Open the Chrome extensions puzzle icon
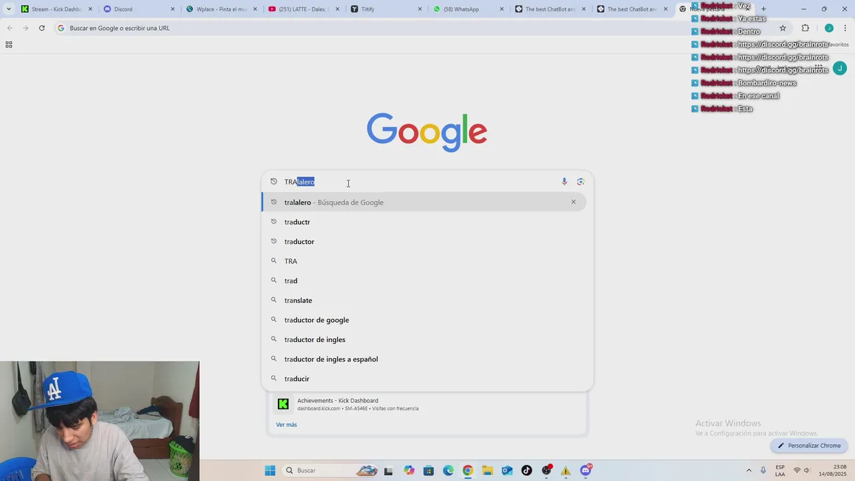 point(805,28)
